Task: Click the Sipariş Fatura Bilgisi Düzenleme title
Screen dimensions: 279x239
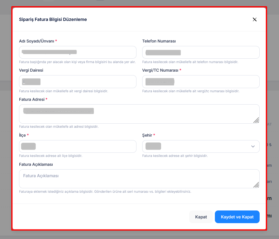Action: pyautogui.click(x=53, y=19)
